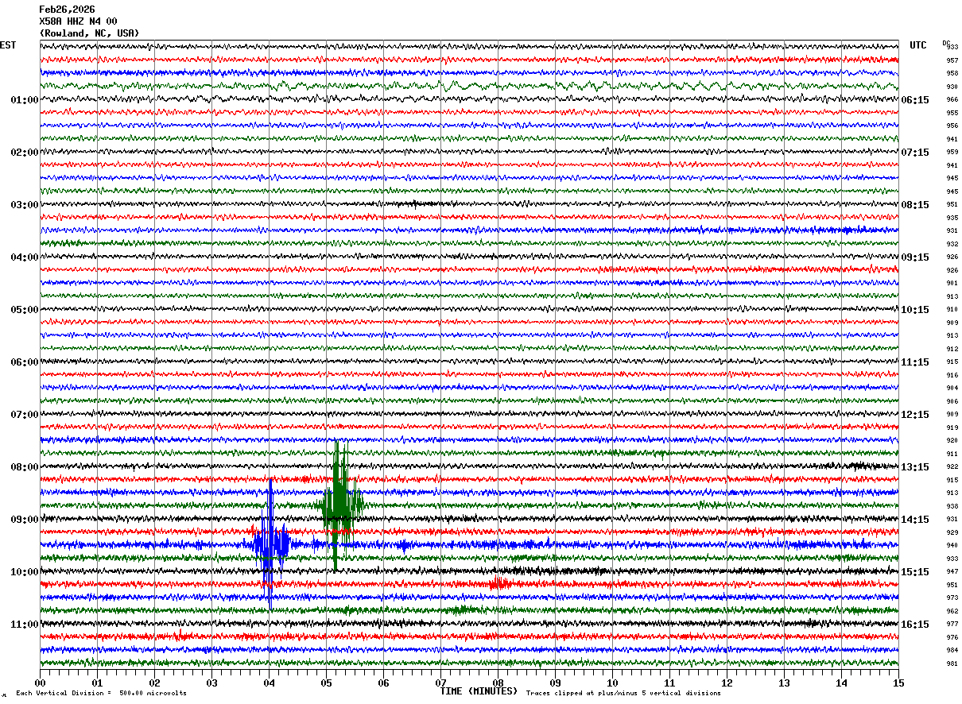This screenshot has width=962, height=704.
Task: Select the 07:00 EST row label
Action: pos(25,415)
